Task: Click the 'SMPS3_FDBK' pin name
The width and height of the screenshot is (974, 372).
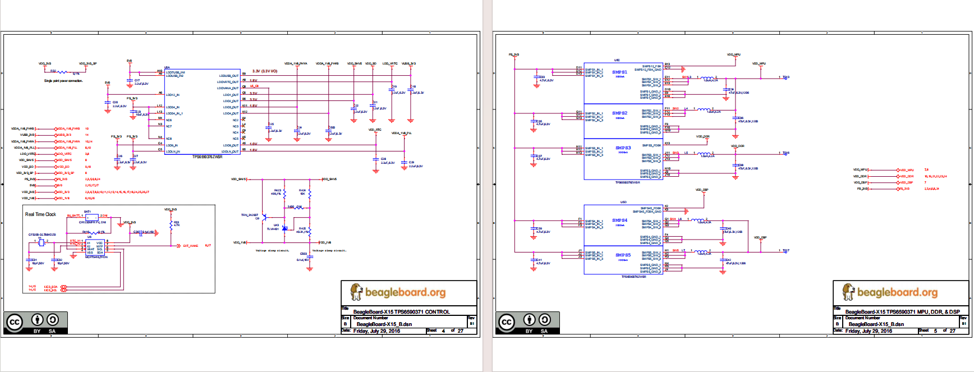Action: tap(652, 145)
